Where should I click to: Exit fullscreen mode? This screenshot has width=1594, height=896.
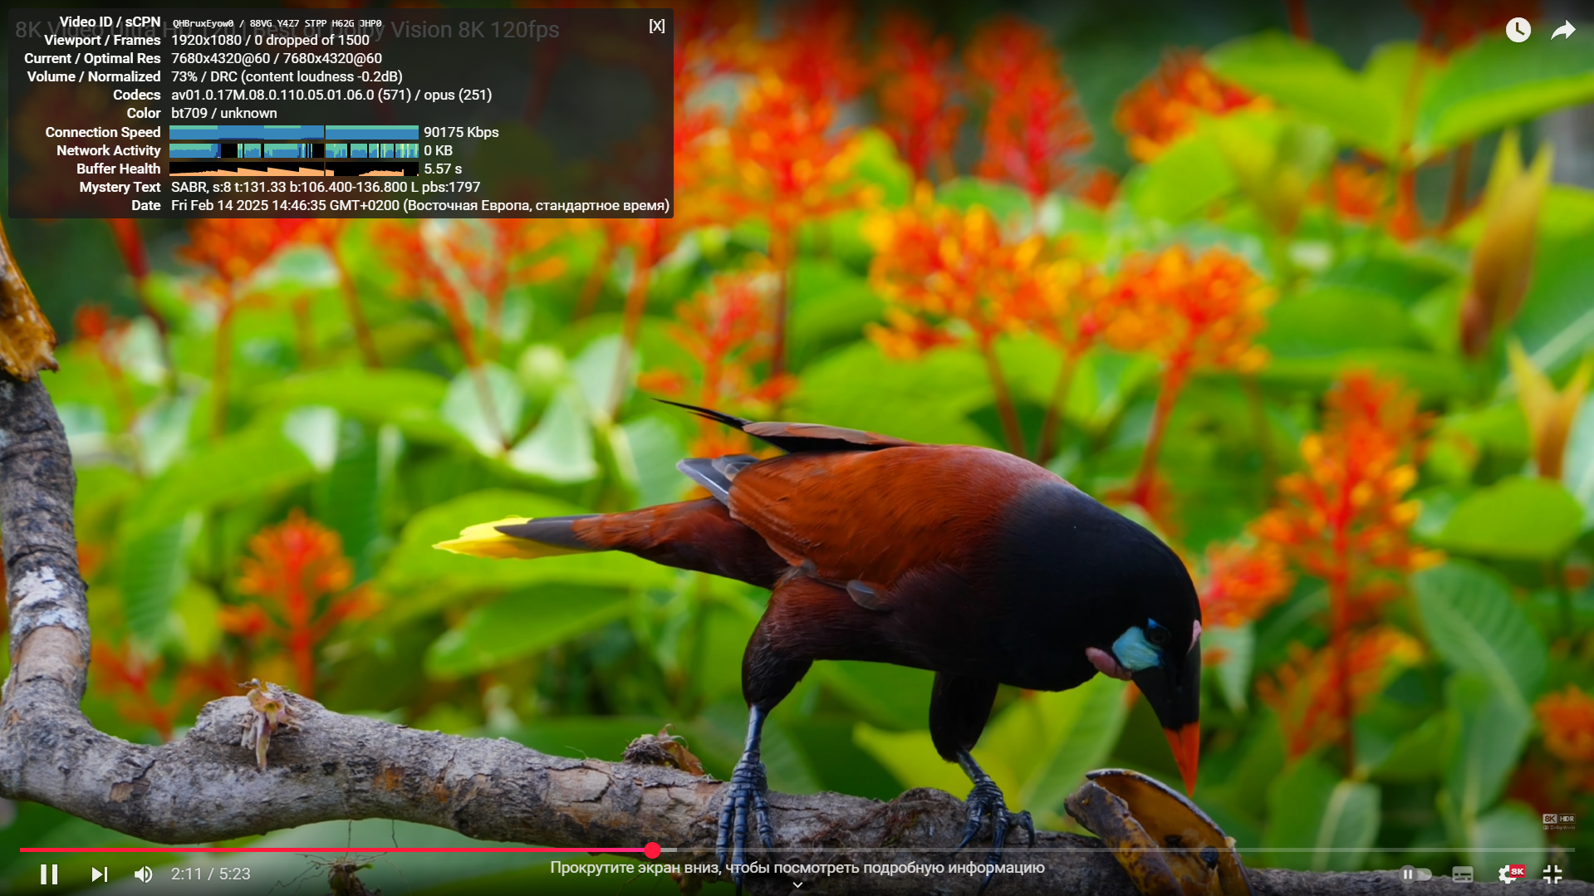[x=1552, y=874]
